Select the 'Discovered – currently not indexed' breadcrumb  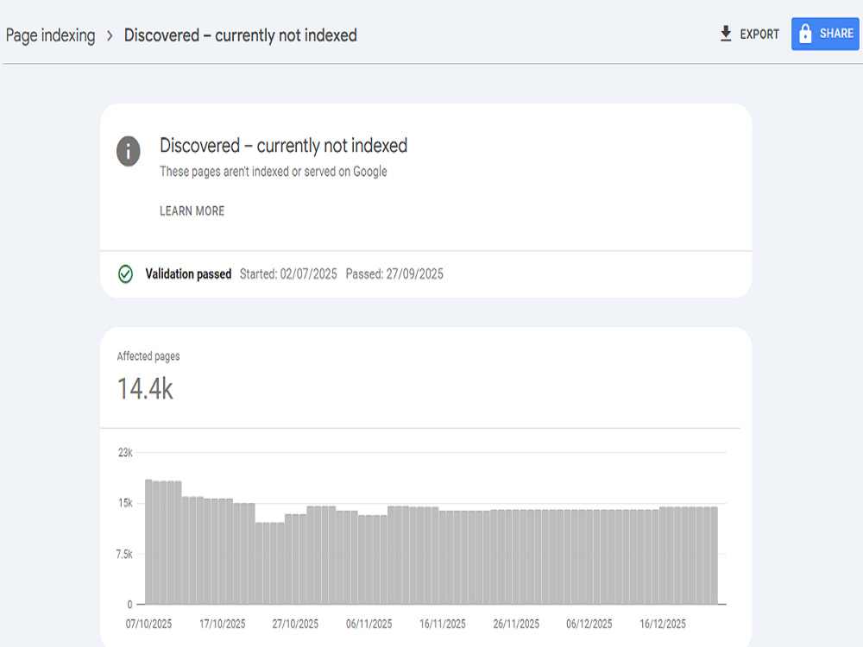click(241, 35)
